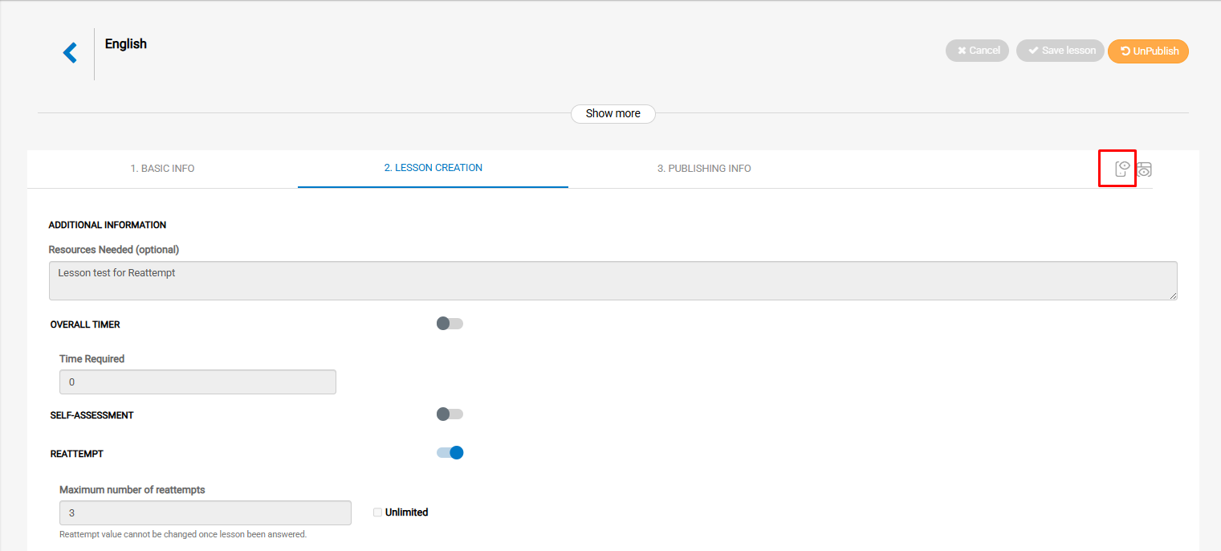This screenshot has width=1221, height=551.
Task: Go to the Publishing Info tab
Action: coord(704,169)
